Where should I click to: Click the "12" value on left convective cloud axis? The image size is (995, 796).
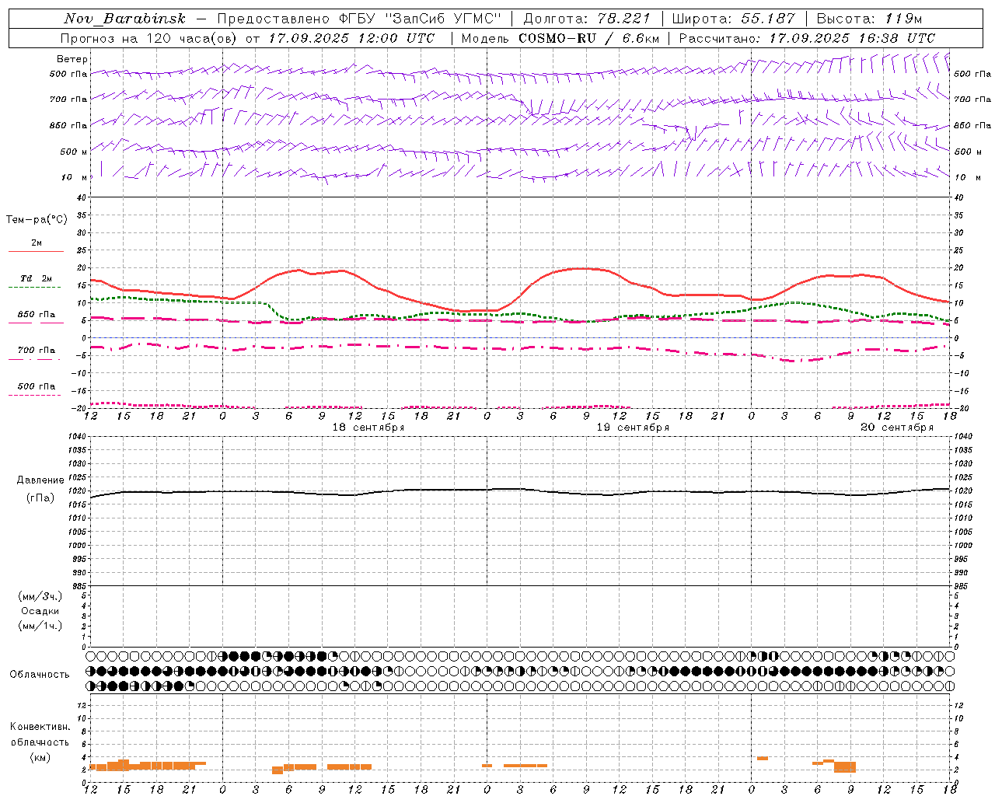81,705
